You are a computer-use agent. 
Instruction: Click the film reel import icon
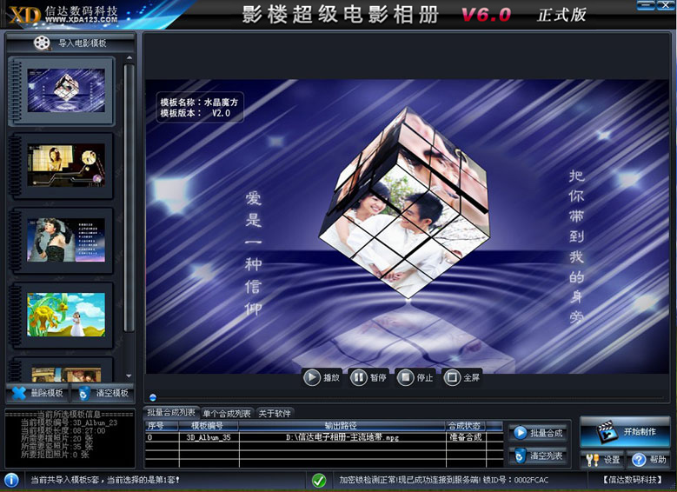point(42,43)
